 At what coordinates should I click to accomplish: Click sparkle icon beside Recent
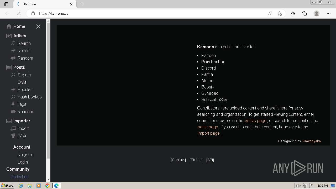click(x=13, y=51)
